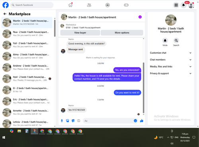Expand Customize chat section
The image size is (199, 147).
click(171, 53)
